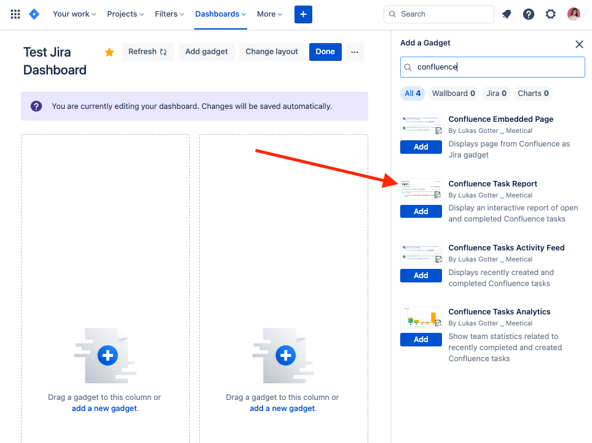Expand the More dropdown
The width and height of the screenshot is (592, 443).
click(x=270, y=14)
